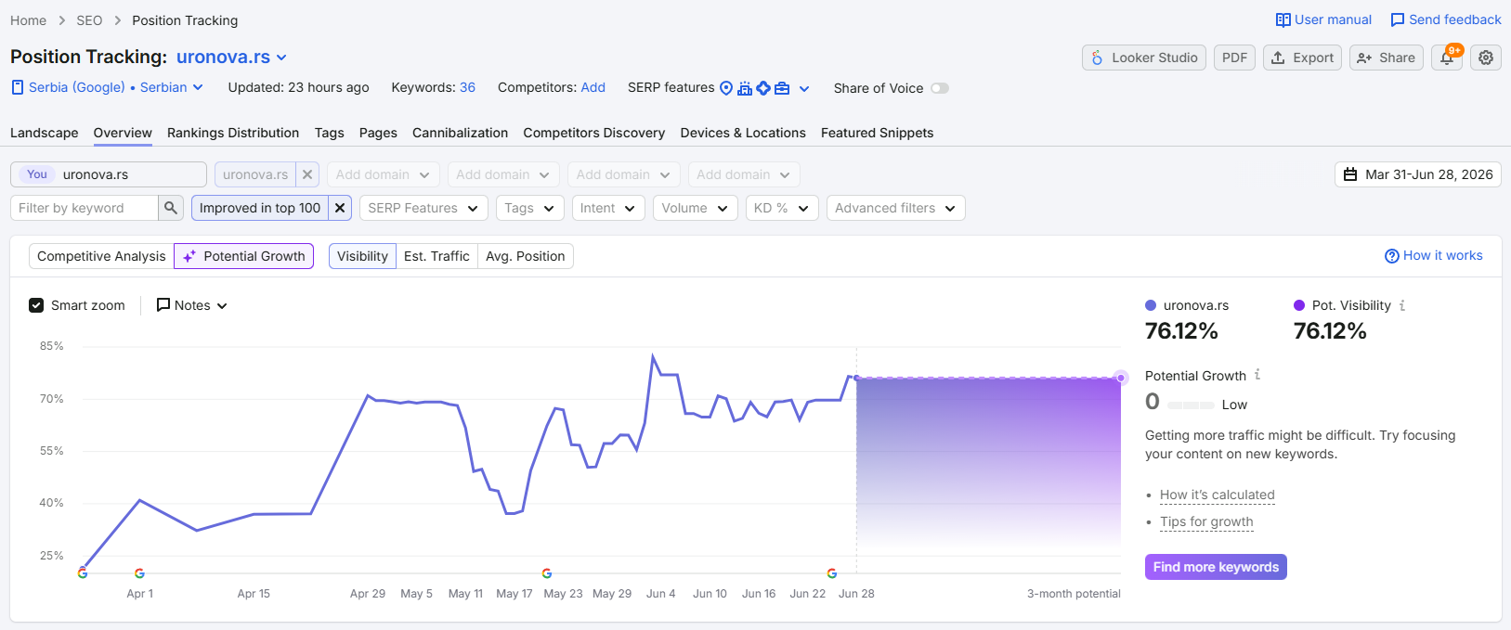Viewport: 1511px width, 630px height.
Task: Toggle the uronova.rs legend dot
Action: [x=1151, y=305]
